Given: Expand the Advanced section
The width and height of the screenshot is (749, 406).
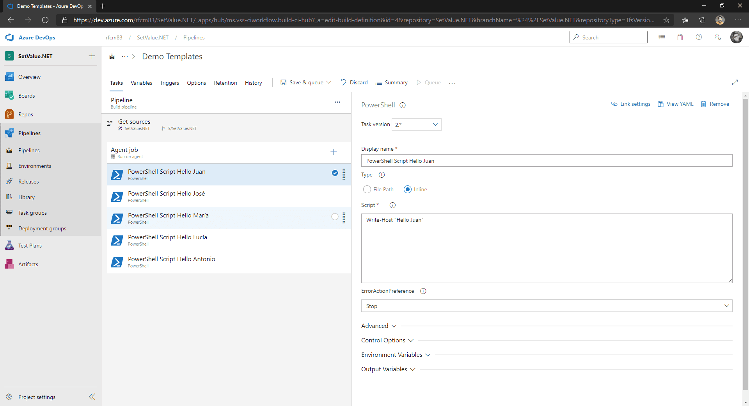Looking at the screenshot, I should tap(379, 326).
